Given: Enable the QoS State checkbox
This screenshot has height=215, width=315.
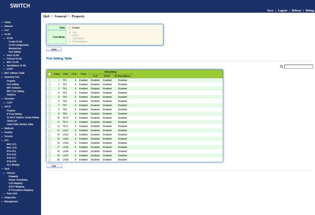Looking at the screenshot, I should point(70,28).
